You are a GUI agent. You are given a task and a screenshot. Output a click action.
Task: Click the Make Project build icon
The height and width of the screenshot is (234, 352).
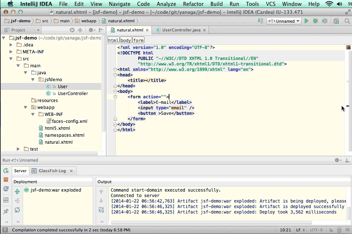pyautogui.click(x=260, y=21)
